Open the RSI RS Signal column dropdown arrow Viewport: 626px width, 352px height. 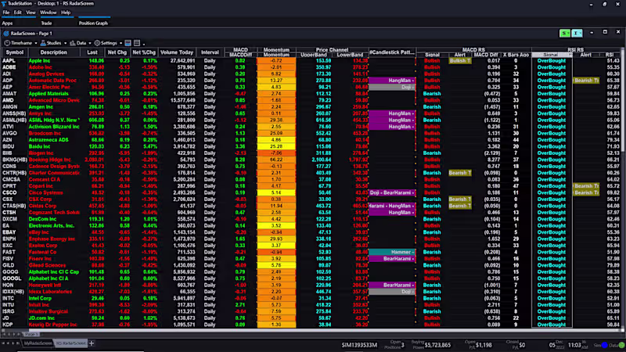coord(570,55)
